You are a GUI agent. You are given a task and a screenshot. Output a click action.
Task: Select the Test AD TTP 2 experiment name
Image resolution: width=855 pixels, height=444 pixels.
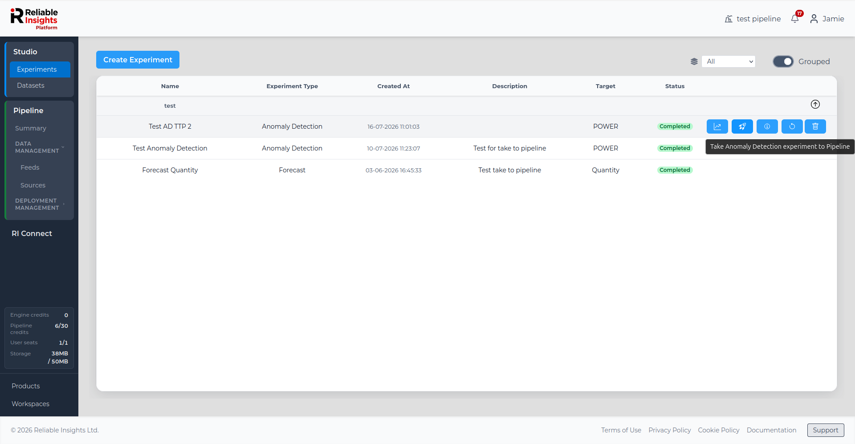point(170,126)
